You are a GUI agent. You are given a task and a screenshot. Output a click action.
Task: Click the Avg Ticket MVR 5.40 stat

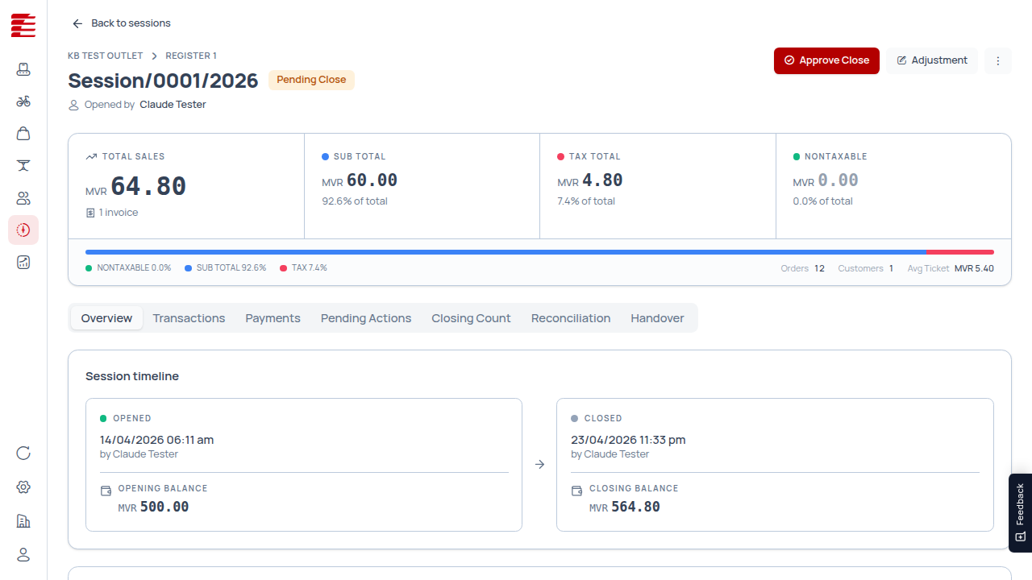(951, 268)
